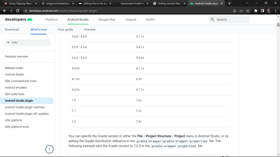Click gradle/wrapper/gradle-wrapper.properties code text
This screenshot has width=280, height=157.
click(x=172, y=141)
